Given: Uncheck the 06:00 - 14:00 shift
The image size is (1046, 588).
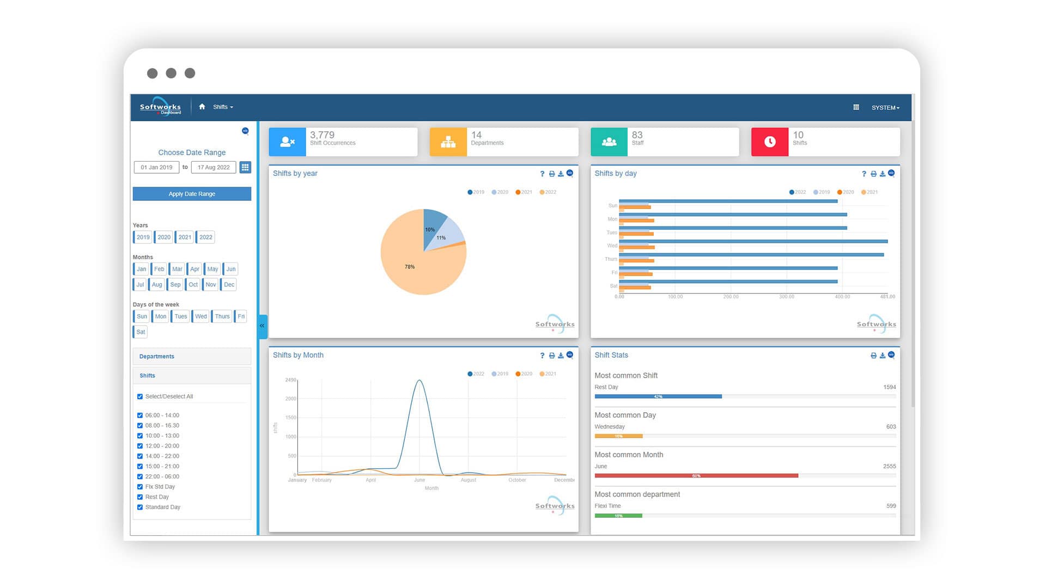Looking at the screenshot, I should pos(140,415).
